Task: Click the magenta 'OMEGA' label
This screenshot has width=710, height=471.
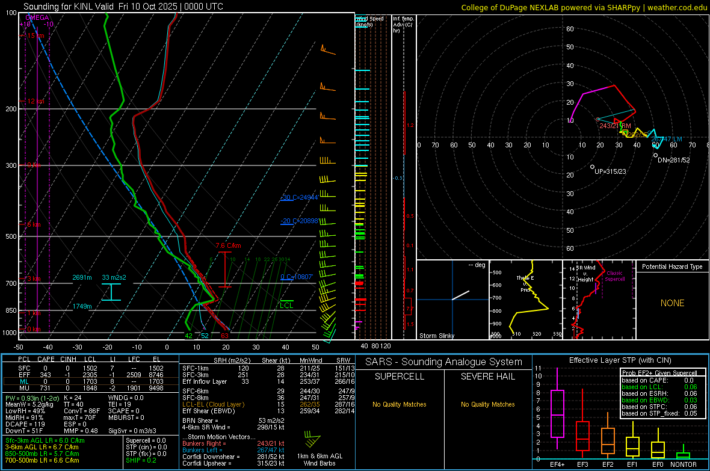Action: 37,17
